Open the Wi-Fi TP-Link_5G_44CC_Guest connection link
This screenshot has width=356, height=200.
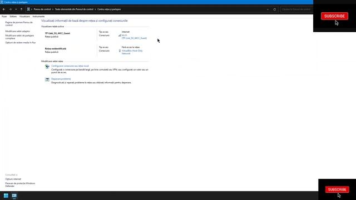pos(134,37)
